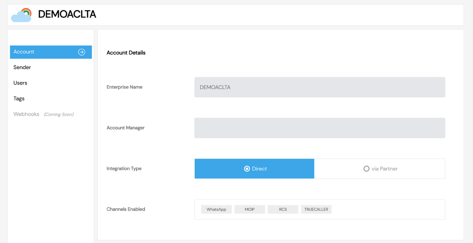Click the WhatsApp channel tag
The width and height of the screenshot is (473, 243).
pos(216,210)
